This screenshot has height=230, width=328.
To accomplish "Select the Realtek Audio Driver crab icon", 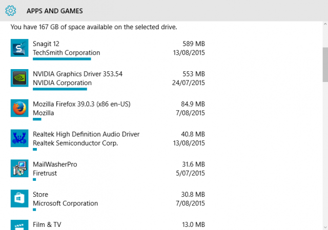I will coord(19,138).
